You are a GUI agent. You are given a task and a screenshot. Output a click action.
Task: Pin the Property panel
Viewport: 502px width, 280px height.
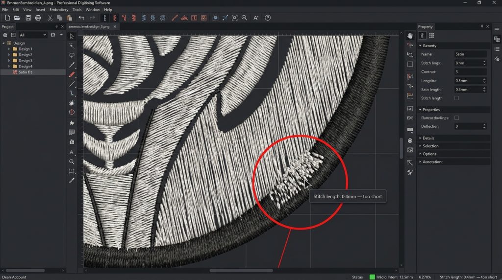(x=482, y=26)
